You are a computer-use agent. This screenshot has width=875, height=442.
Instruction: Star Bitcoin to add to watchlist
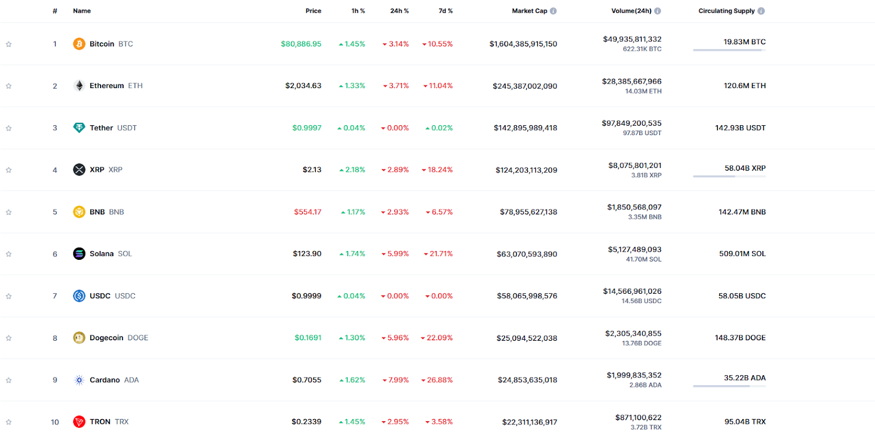9,44
